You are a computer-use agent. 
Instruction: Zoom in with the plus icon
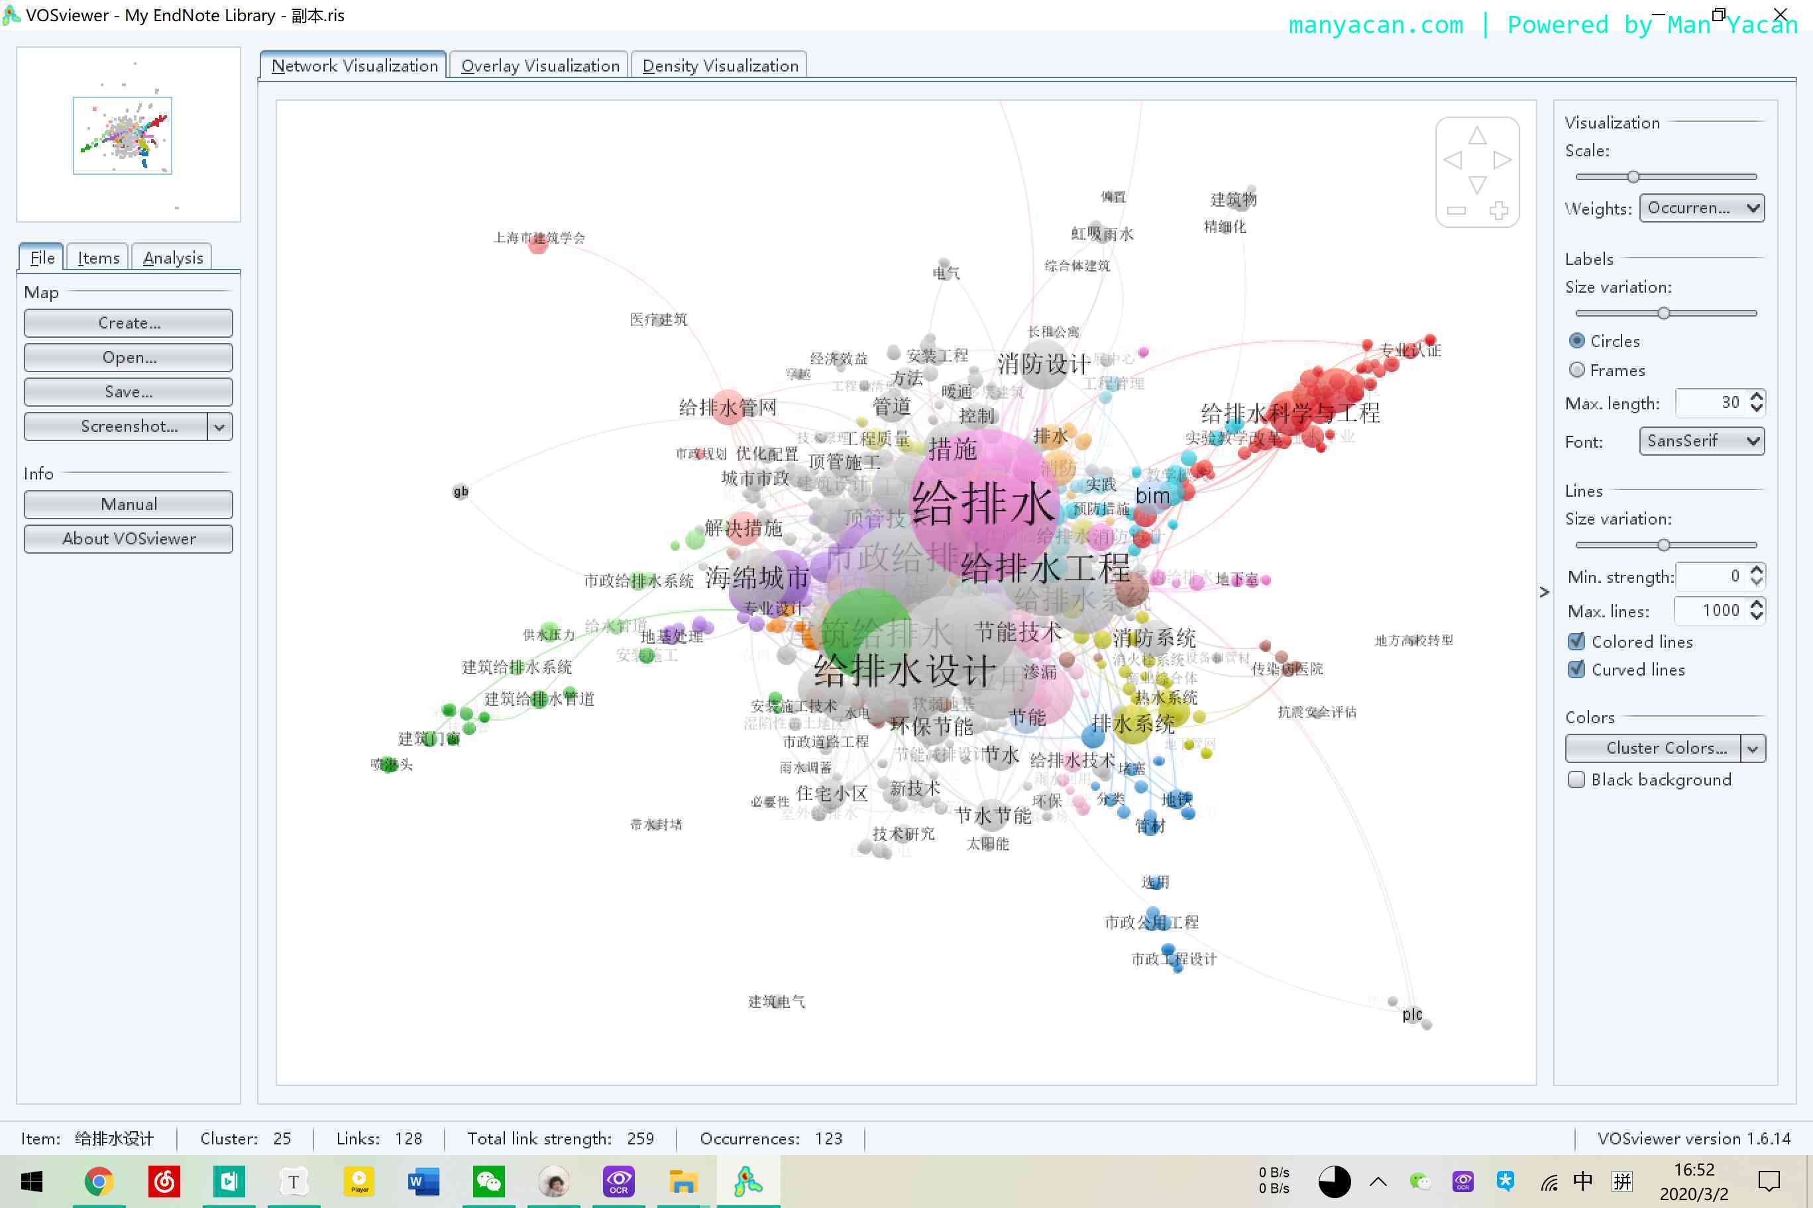coord(1498,211)
